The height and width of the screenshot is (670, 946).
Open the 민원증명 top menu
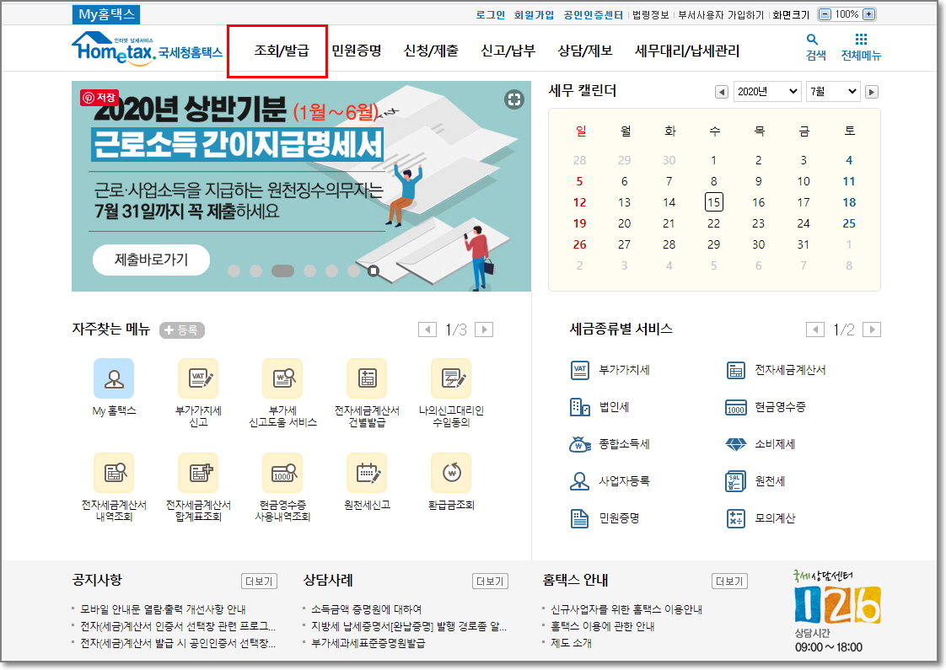[357, 51]
